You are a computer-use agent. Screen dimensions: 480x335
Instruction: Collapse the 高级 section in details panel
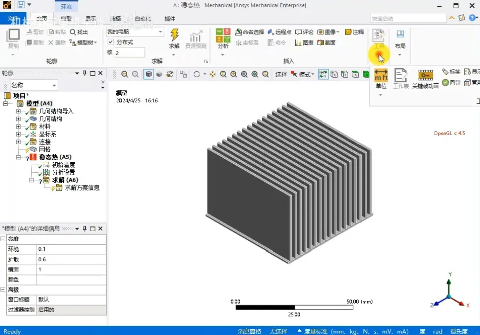pos(3,289)
